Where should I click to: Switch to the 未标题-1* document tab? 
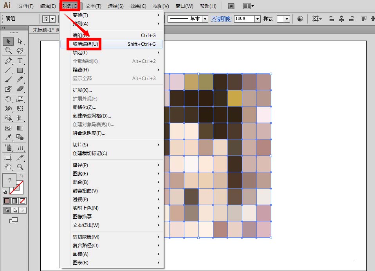45,30
